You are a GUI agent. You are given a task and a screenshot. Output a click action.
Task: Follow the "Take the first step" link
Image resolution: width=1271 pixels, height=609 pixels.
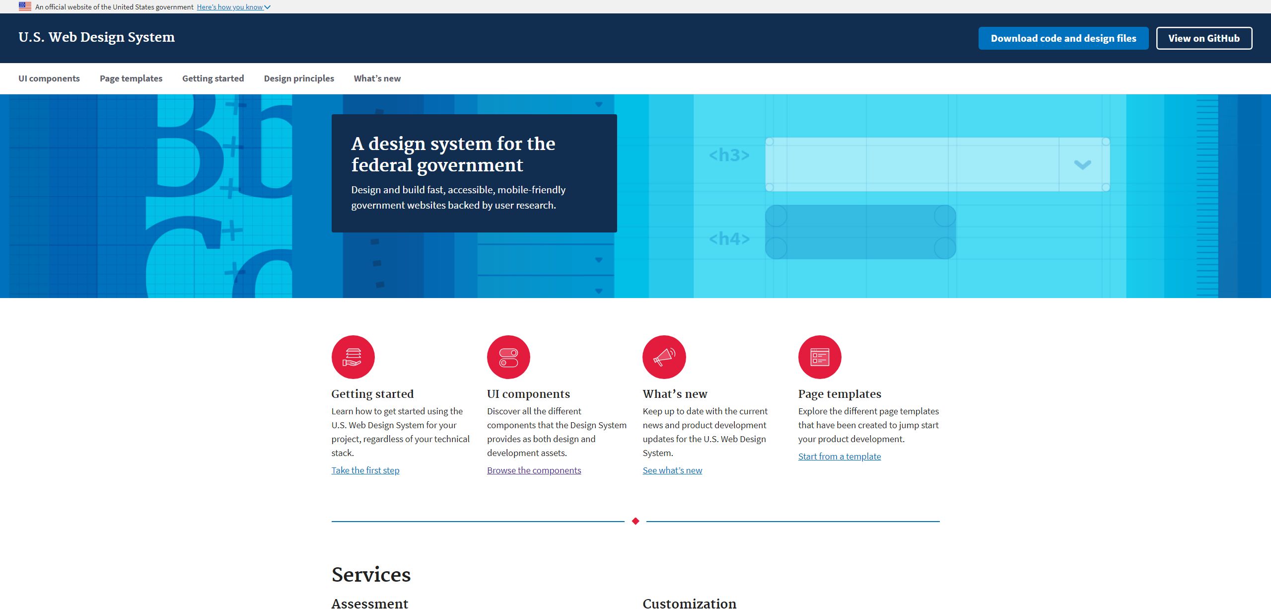[x=365, y=470]
